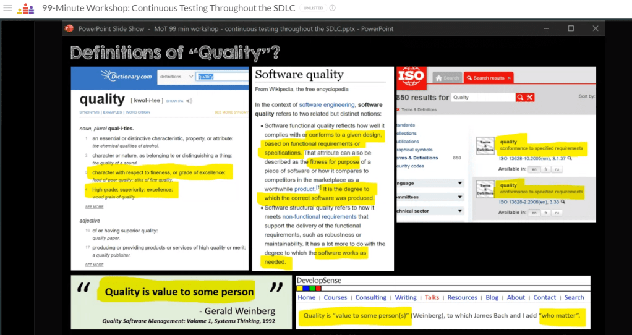Viewport: 632px width, 335px height.
Task: Open the EXAMPLES link under quality
Action: pos(112,112)
